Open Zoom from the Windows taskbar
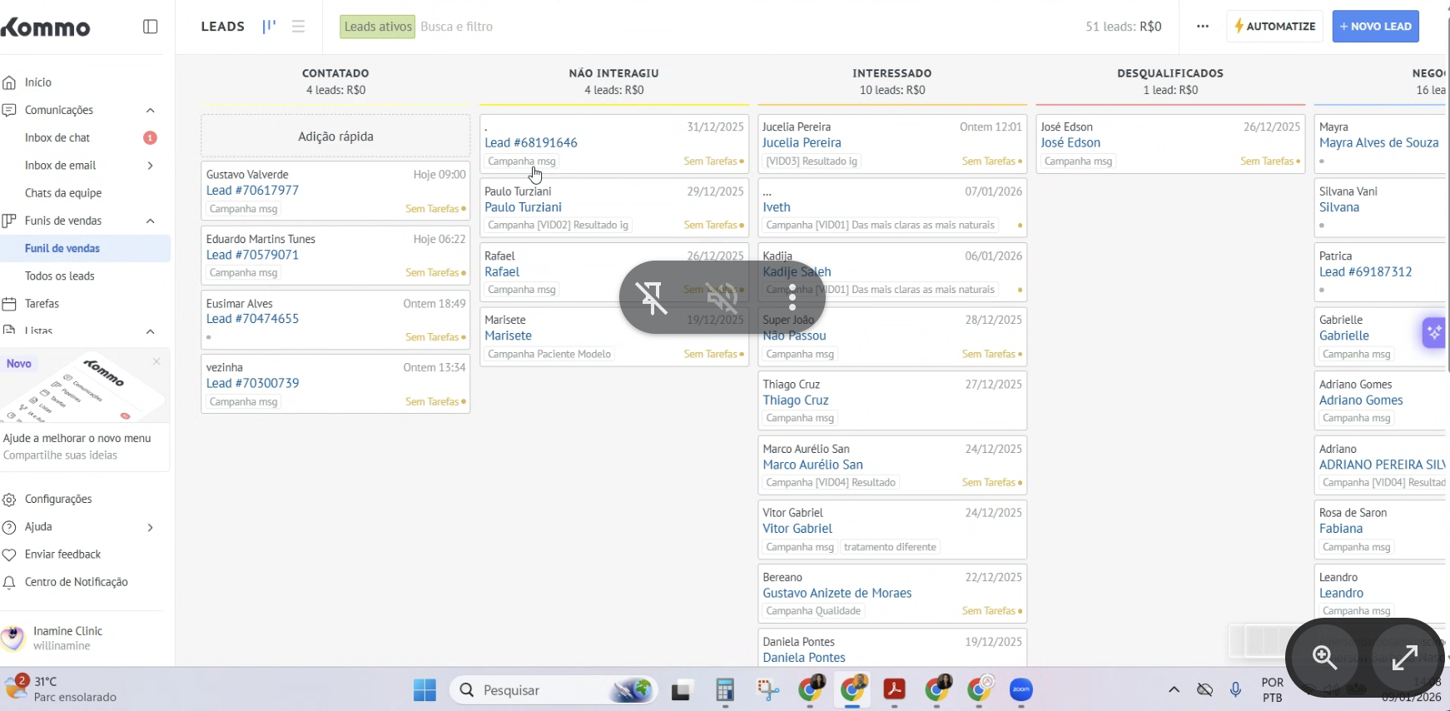 [x=1021, y=690]
